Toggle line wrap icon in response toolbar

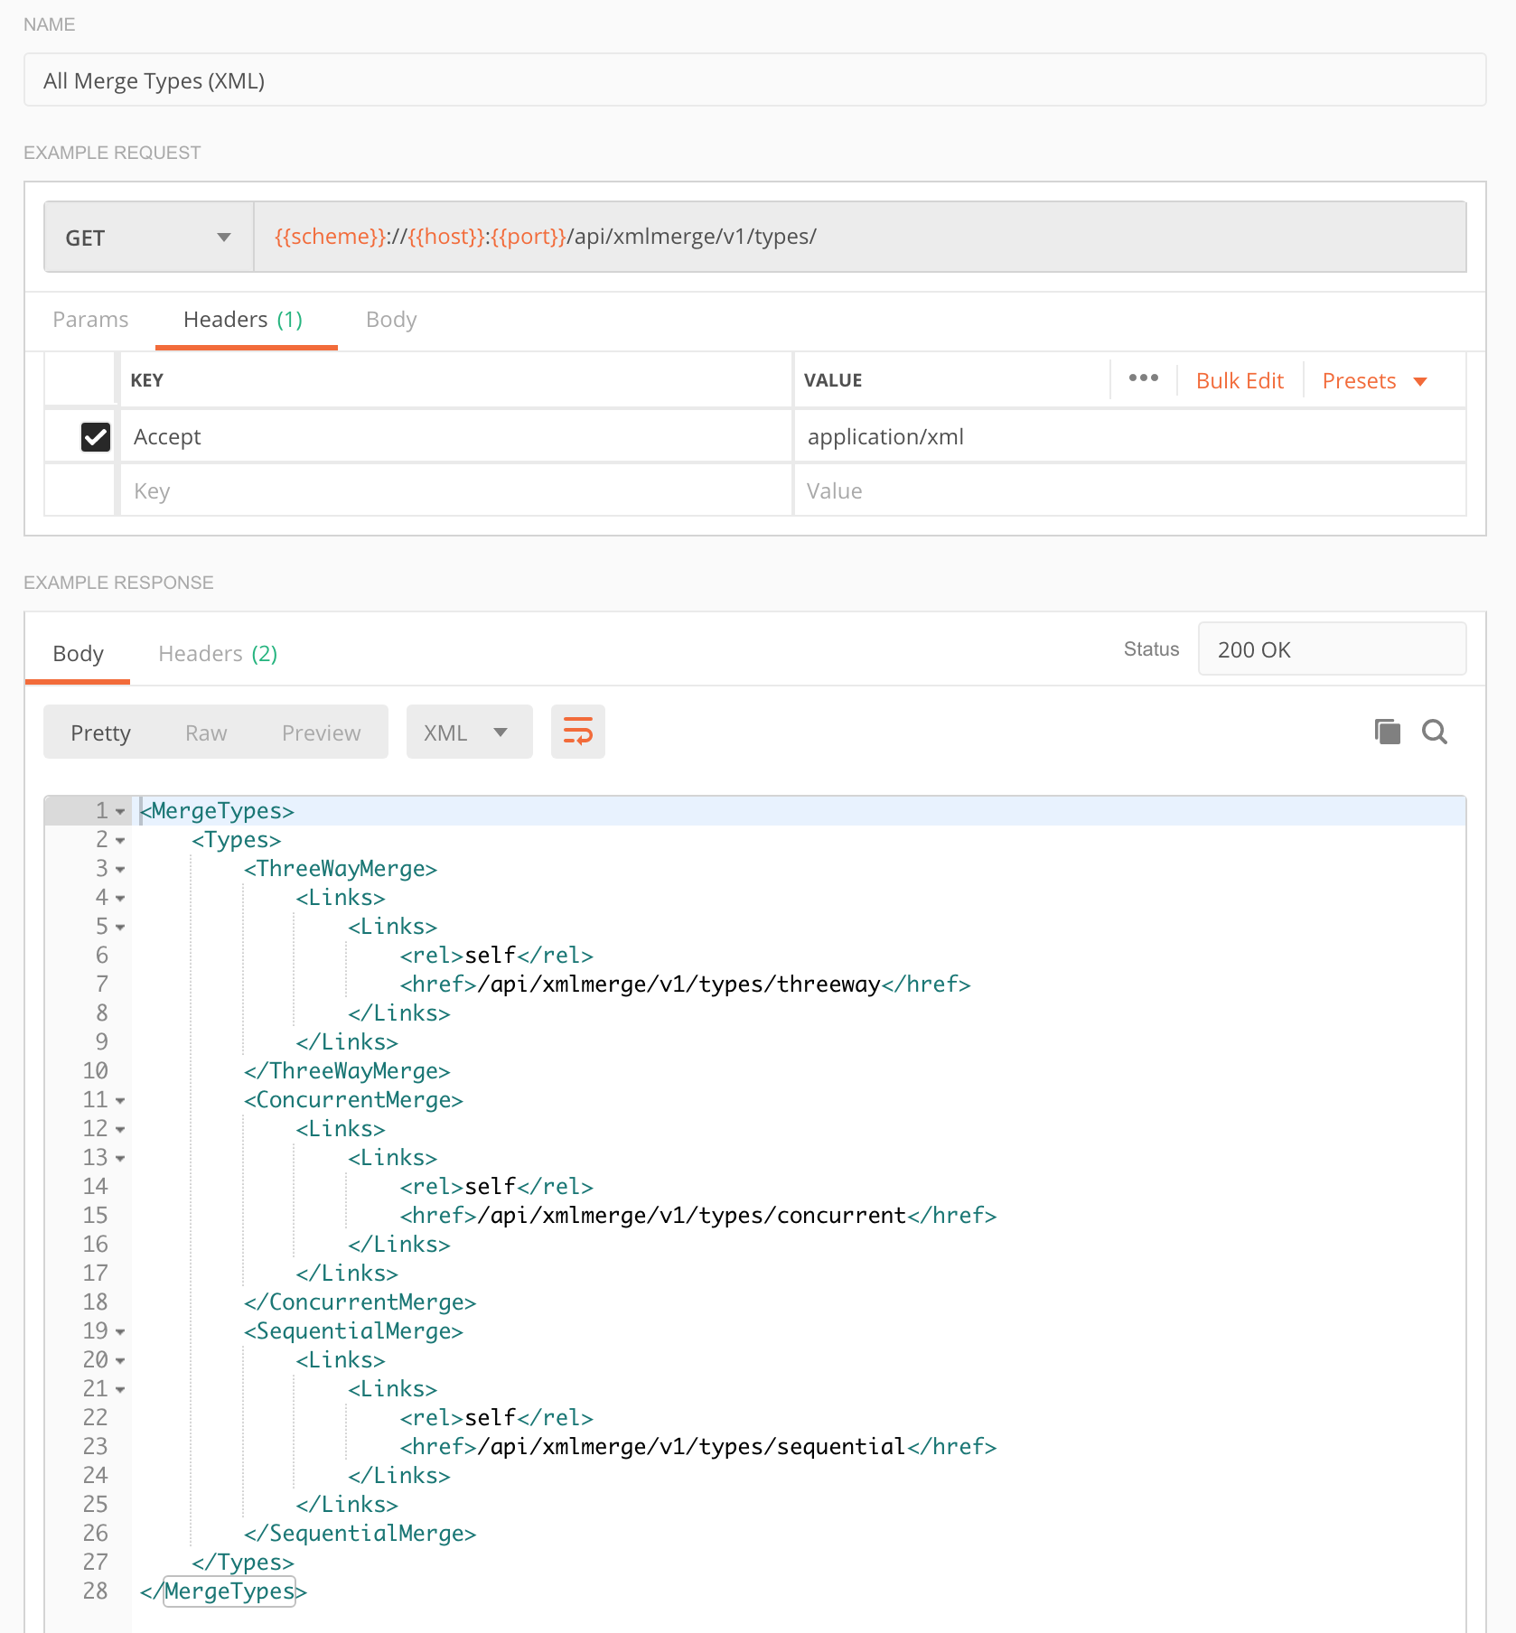point(577,732)
